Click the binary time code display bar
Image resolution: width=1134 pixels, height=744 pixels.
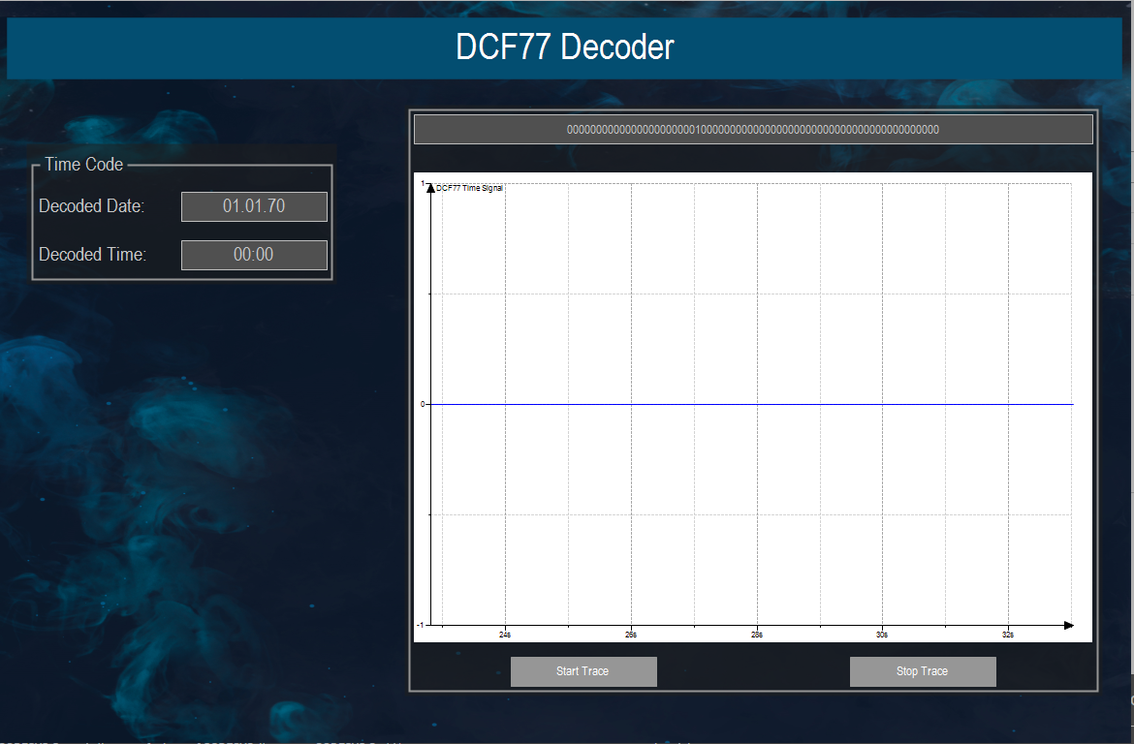click(x=753, y=128)
